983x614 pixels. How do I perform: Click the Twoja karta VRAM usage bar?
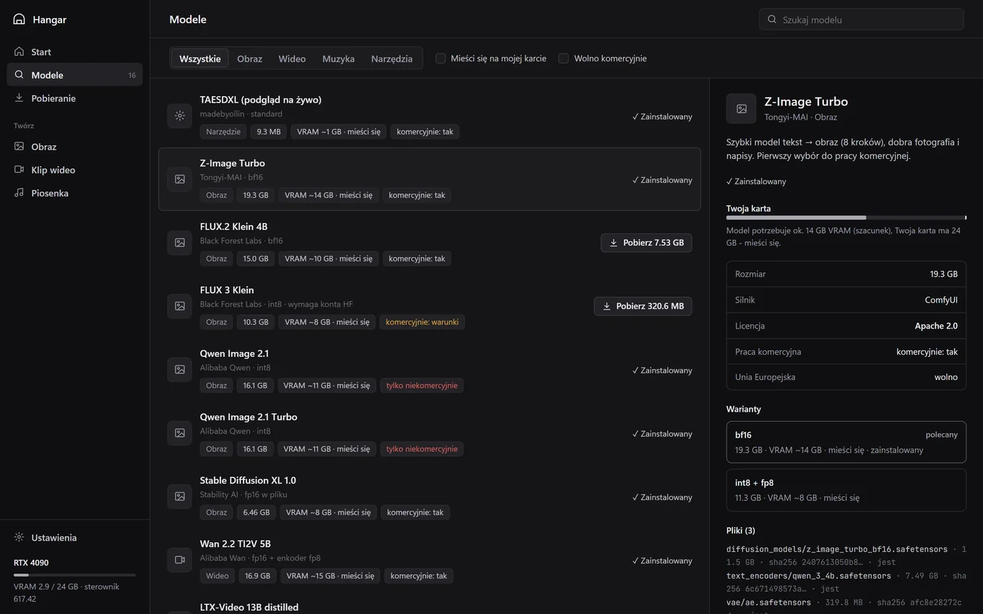coord(846,217)
